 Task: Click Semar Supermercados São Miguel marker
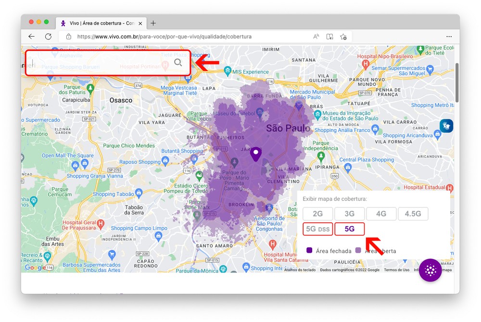pos(430,69)
